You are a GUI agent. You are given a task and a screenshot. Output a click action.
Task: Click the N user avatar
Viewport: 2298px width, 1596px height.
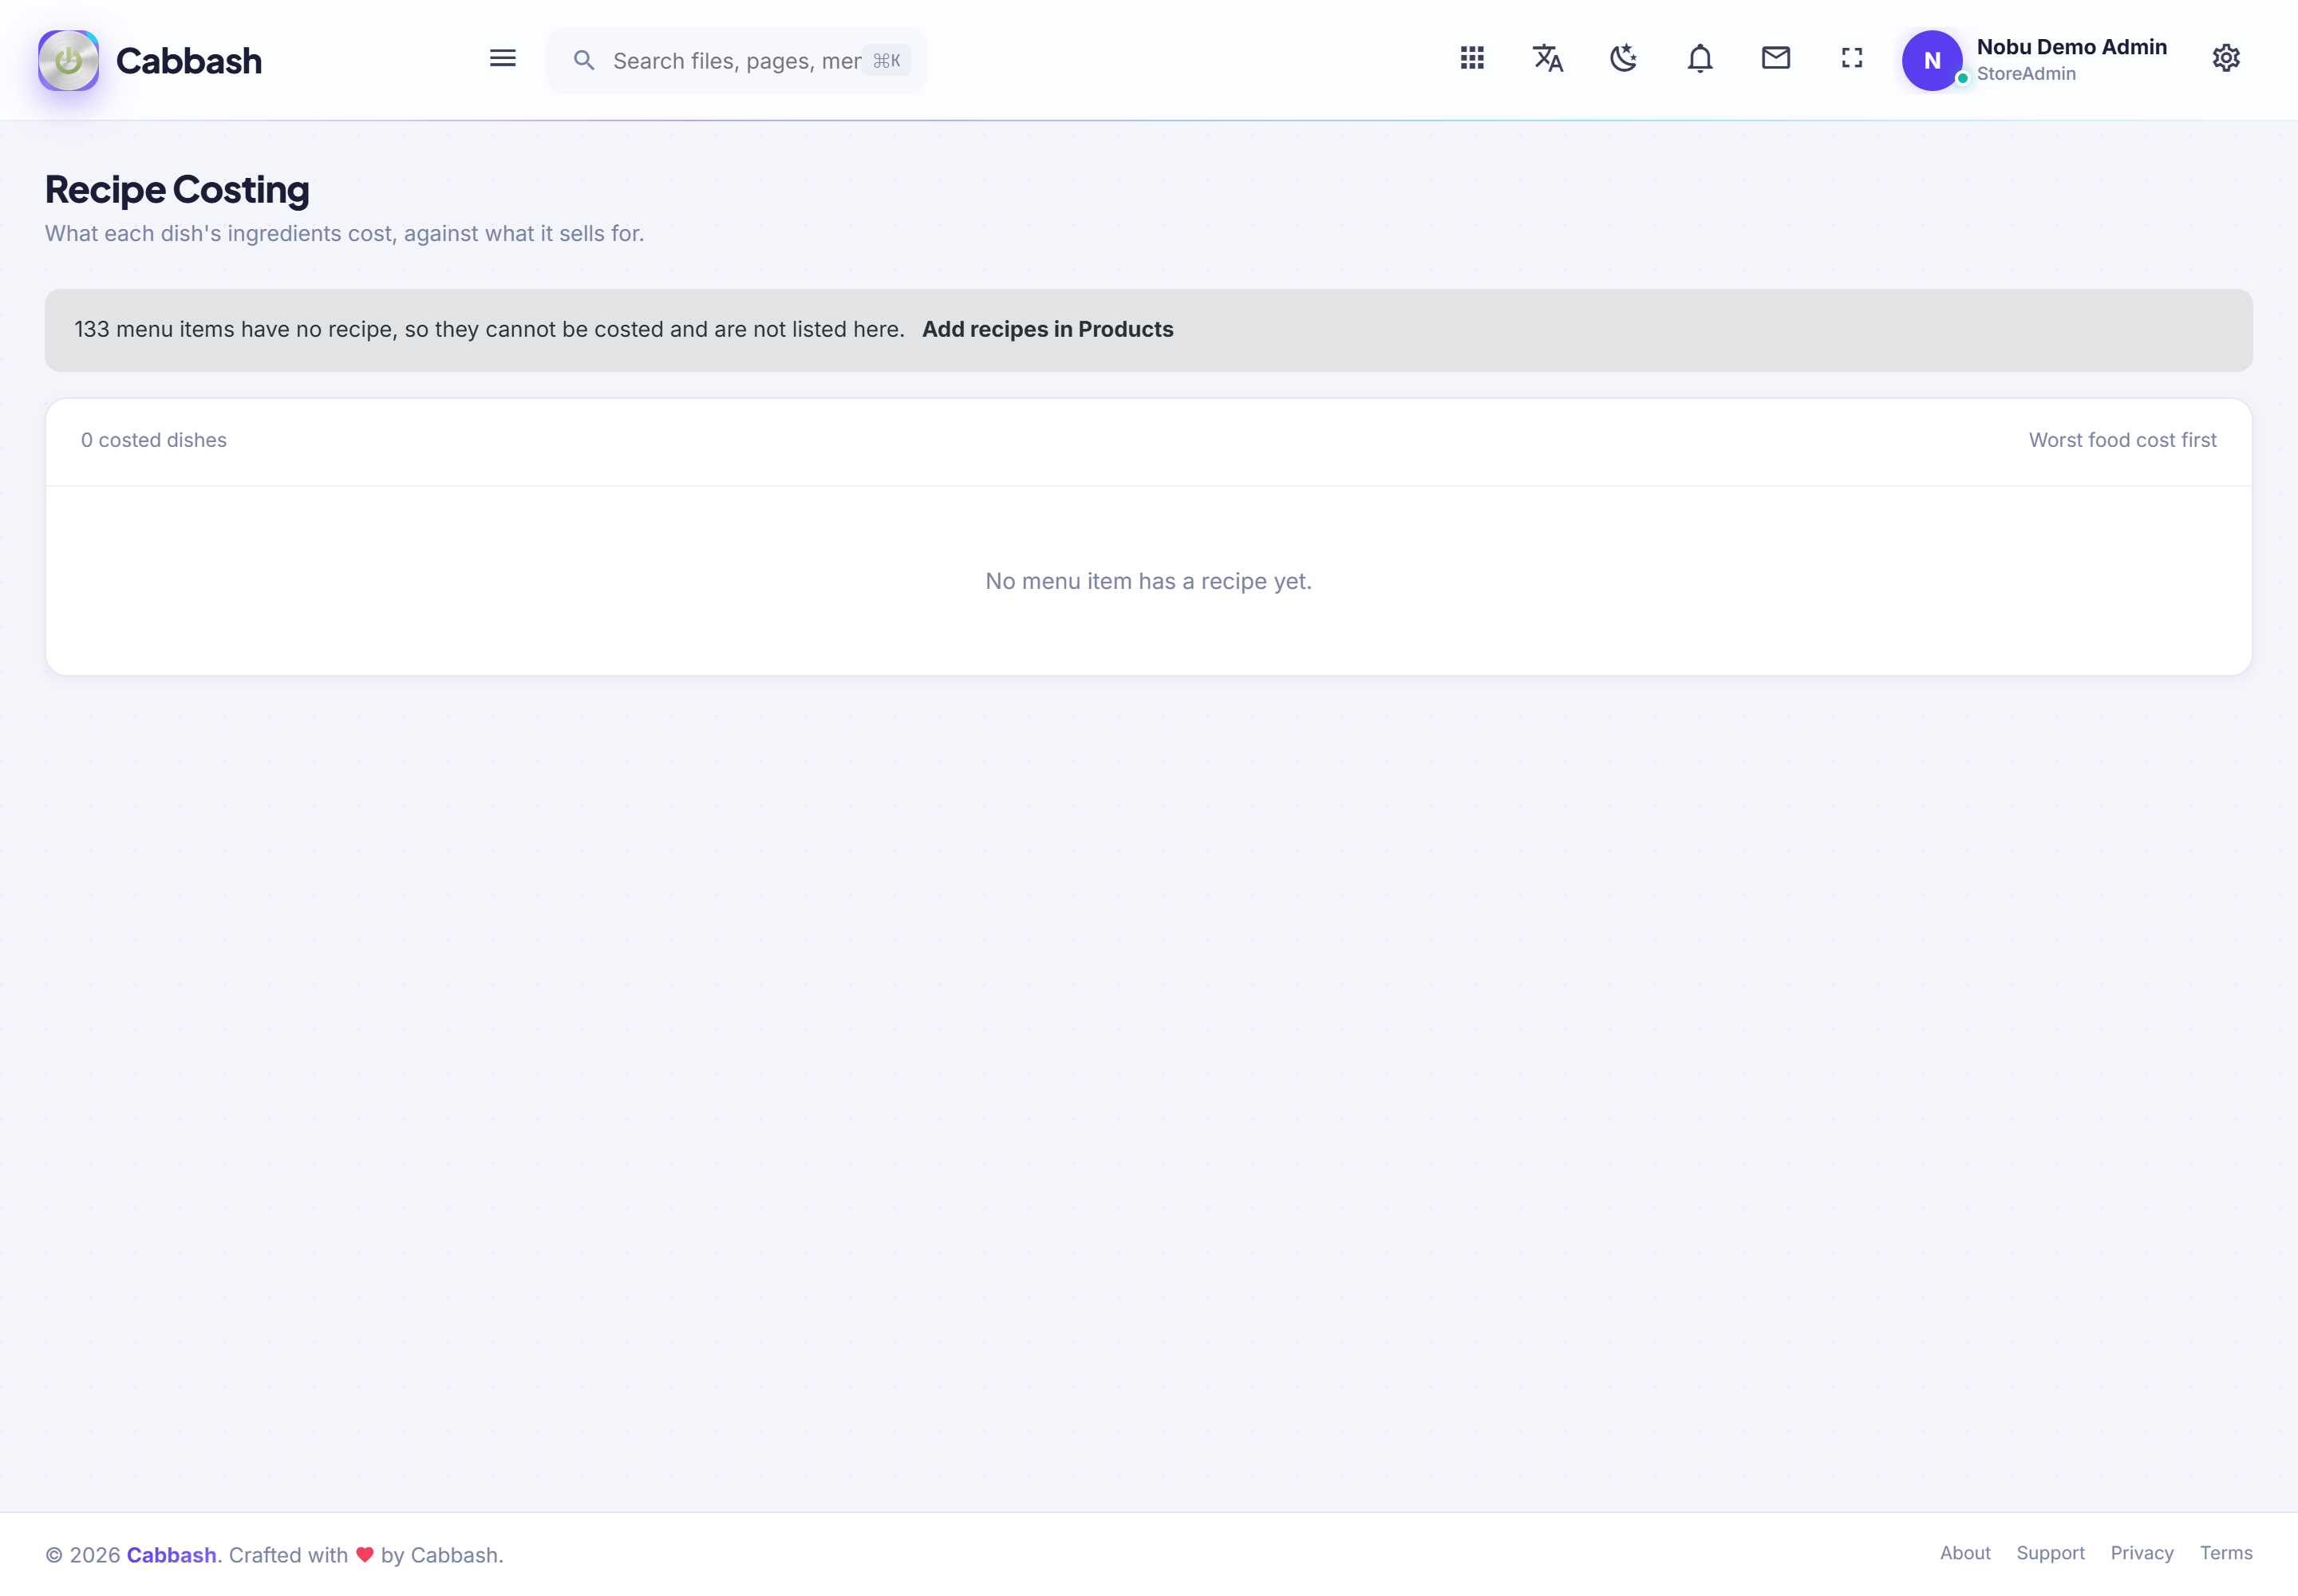(x=1932, y=60)
